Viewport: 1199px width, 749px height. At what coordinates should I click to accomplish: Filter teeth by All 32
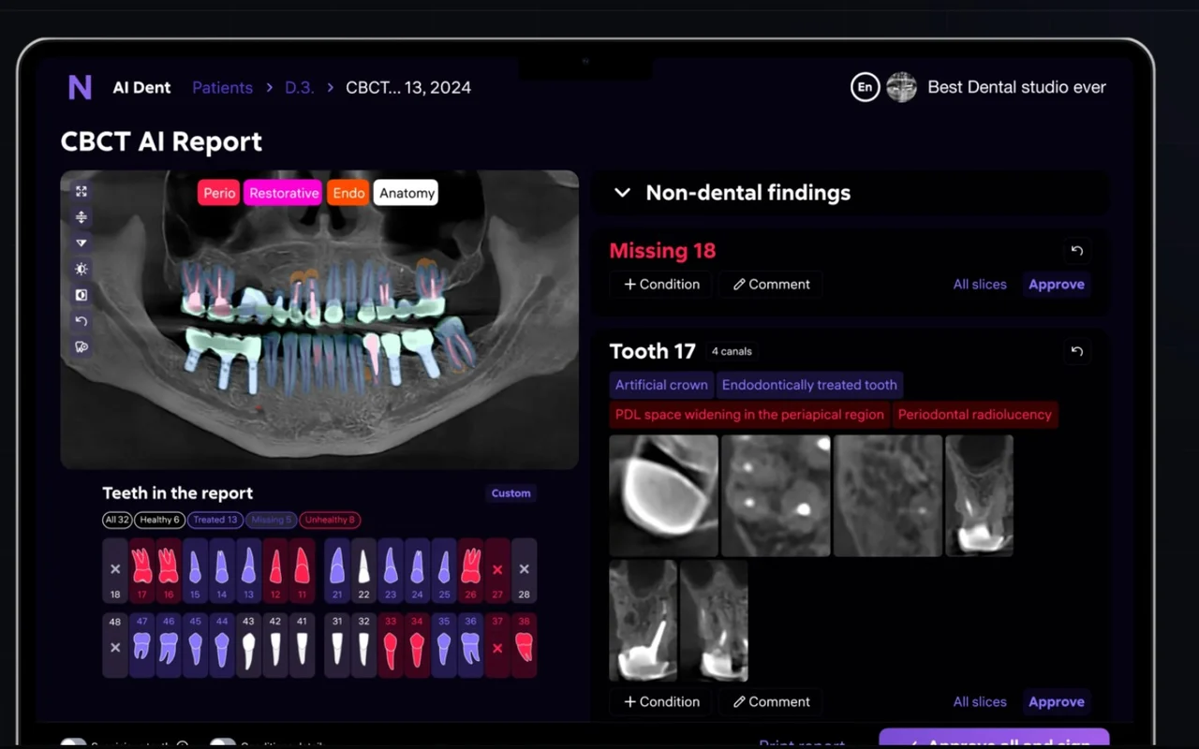click(117, 520)
